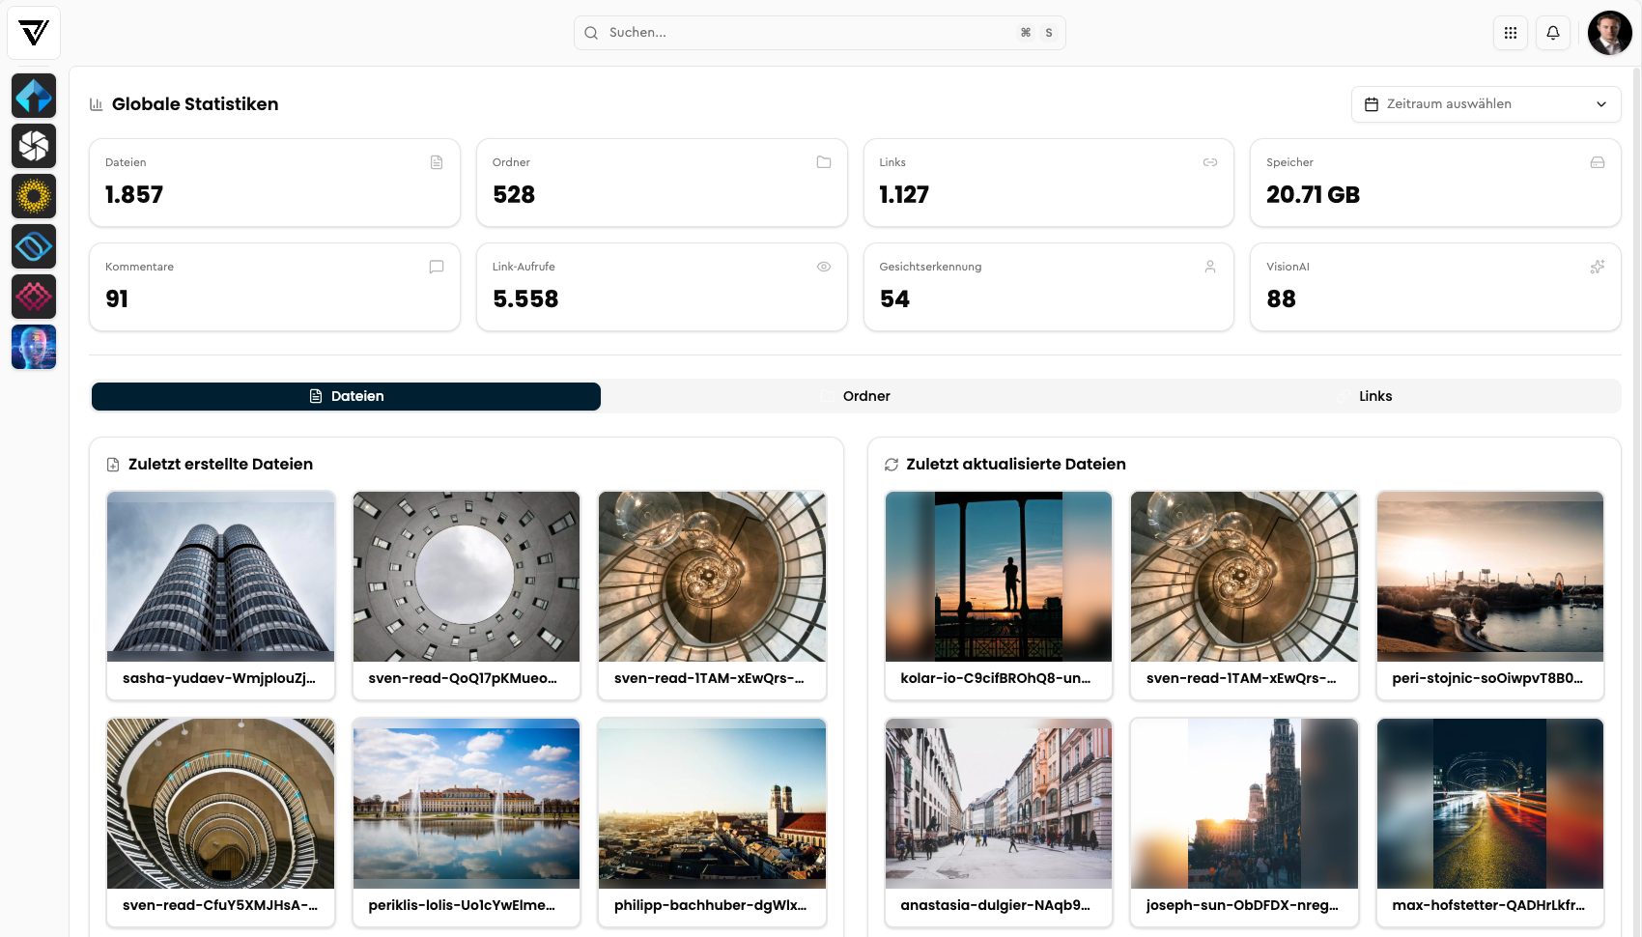Click the drive icon on Speicher card
This screenshot has width=1642, height=937.
tap(1598, 162)
